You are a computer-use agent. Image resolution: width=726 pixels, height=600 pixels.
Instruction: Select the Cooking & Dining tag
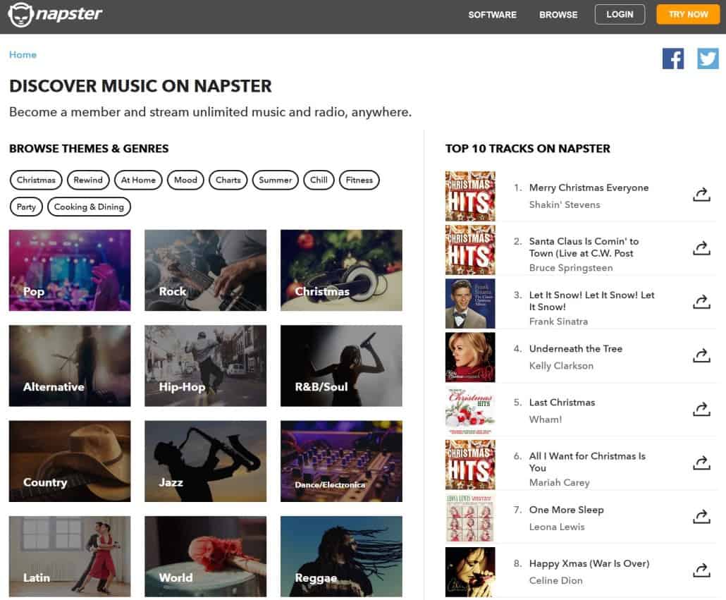[x=89, y=207]
